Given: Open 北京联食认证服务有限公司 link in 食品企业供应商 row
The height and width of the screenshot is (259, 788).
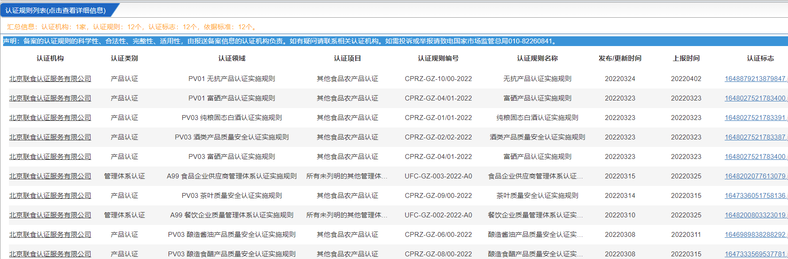Looking at the screenshot, I should pyautogui.click(x=50, y=176).
